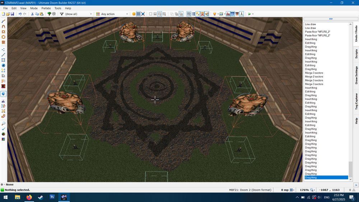Expand dropdown arrow next to play button
This screenshot has height=202, width=359.
pyautogui.click(x=253, y=14)
